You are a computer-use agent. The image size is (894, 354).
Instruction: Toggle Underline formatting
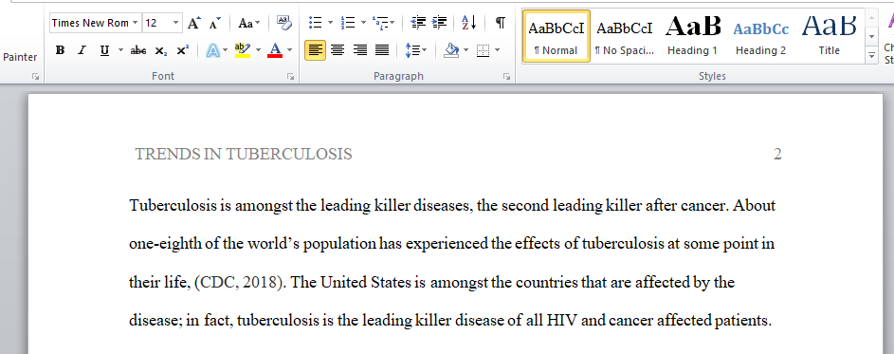[x=104, y=50]
